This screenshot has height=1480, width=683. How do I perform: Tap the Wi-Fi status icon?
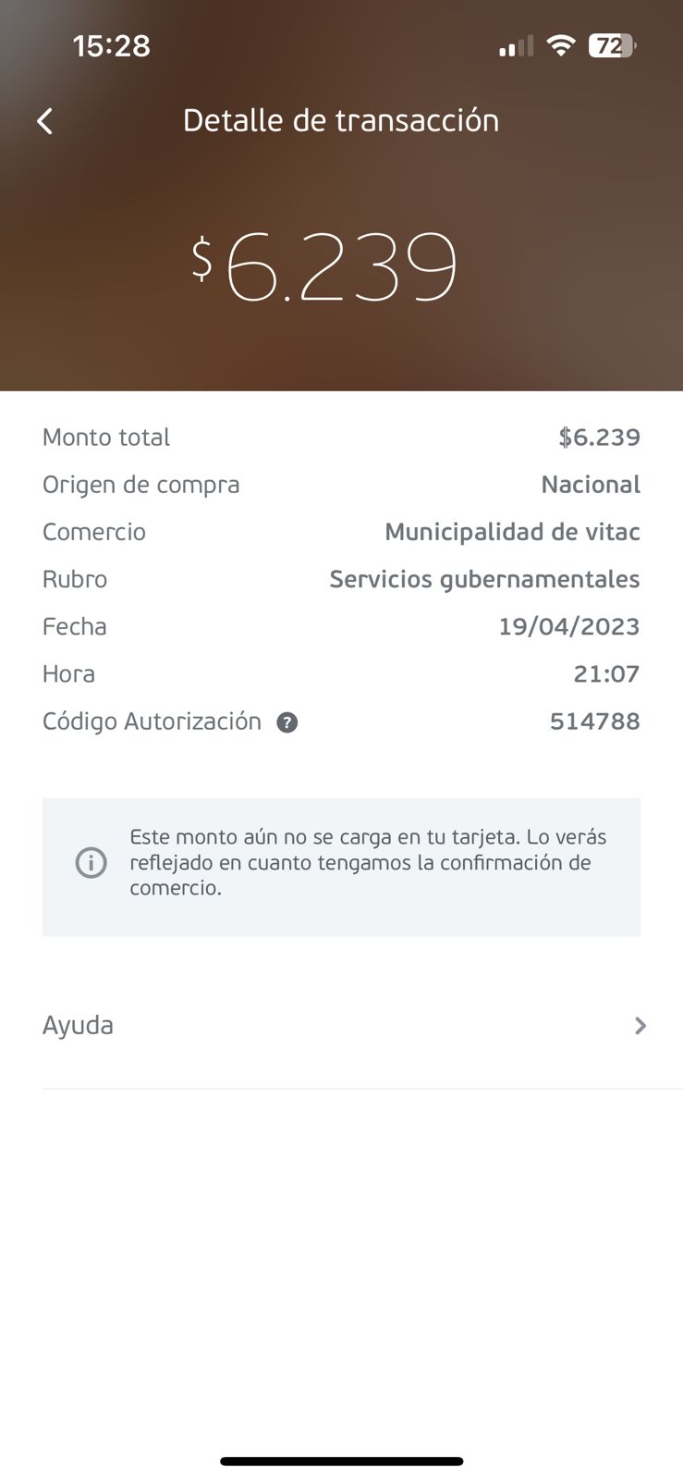point(560,45)
